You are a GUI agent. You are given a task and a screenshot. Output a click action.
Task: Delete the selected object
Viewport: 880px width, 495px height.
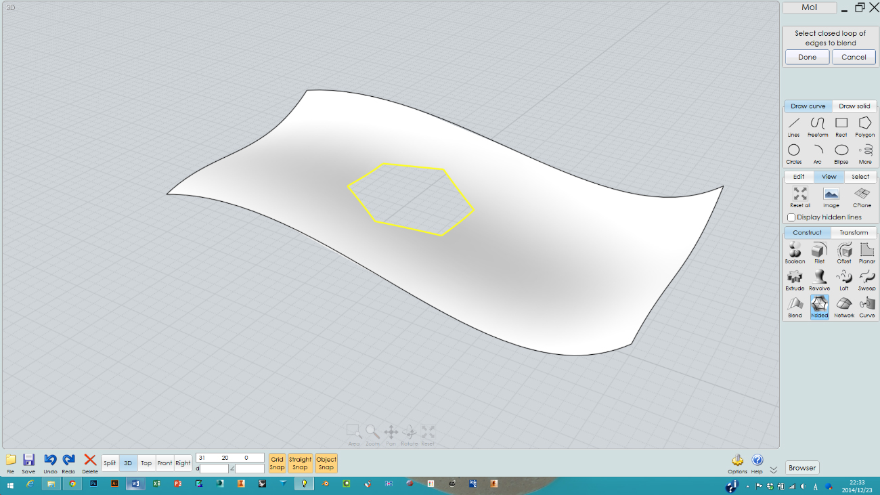click(90, 463)
